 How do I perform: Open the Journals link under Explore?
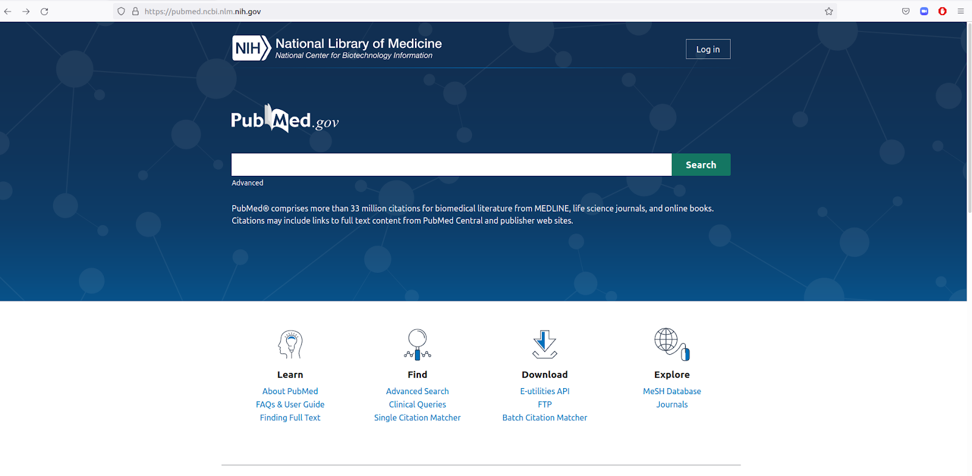672,404
